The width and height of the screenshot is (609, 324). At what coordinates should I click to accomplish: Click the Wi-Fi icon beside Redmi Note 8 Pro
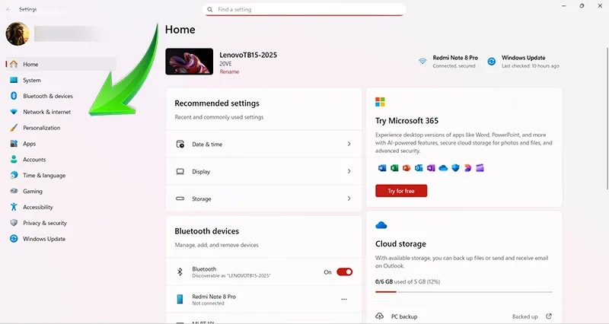[x=422, y=62]
